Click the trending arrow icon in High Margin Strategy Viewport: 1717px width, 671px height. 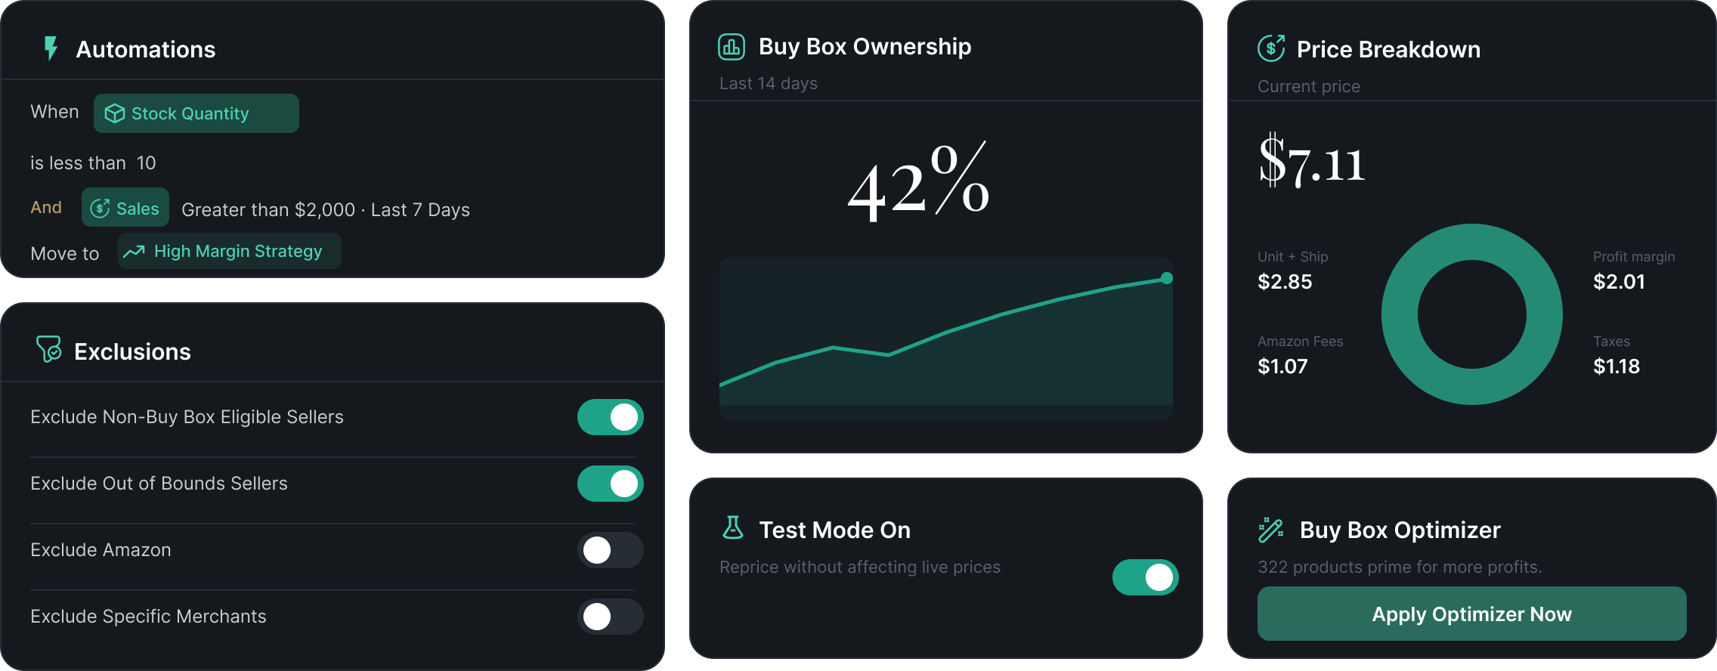(x=135, y=252)
